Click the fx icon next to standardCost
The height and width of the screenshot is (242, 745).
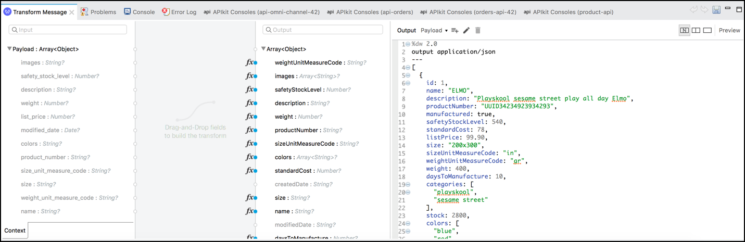click(250, 171)
